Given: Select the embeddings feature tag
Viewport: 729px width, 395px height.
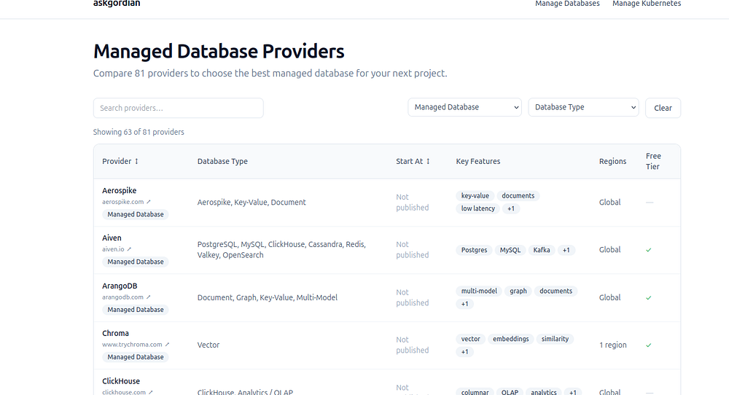Looking at the screenshot, I should [x=511, y=339].
